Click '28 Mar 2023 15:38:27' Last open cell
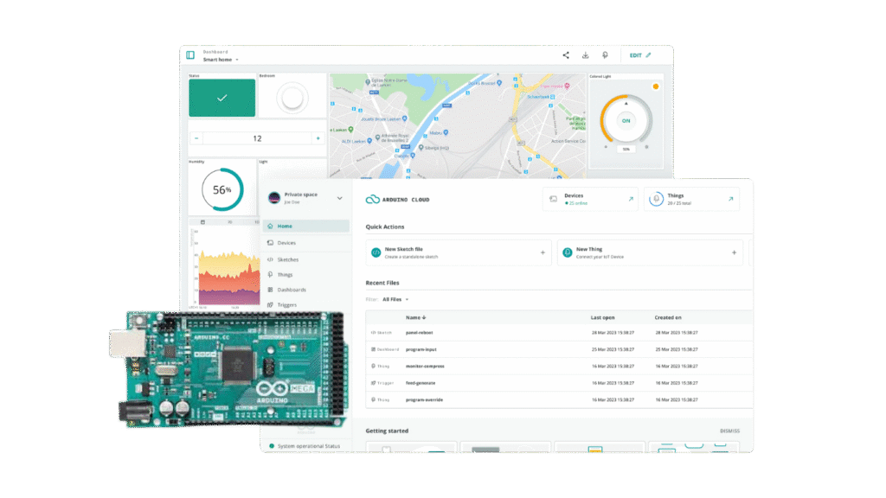 [x=613, y=333]
